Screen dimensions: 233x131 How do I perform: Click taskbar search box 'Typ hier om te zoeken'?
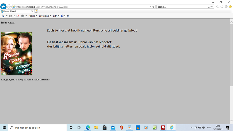coord(38,128)
